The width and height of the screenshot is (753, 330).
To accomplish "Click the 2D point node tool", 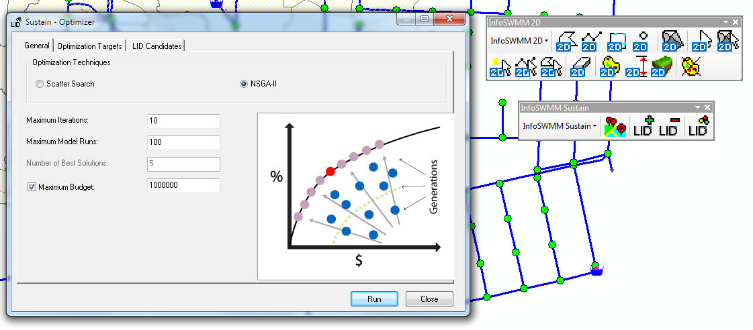I will click(x=640, y=42).
